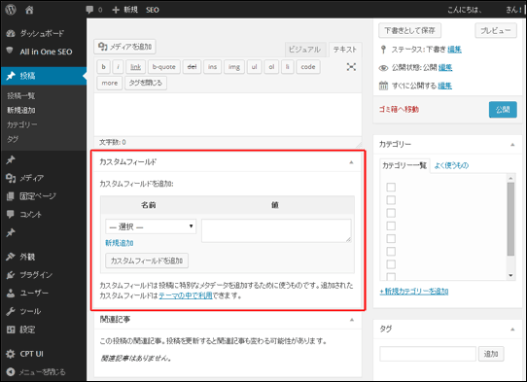Click the more quicktag

tap(110, 83)
